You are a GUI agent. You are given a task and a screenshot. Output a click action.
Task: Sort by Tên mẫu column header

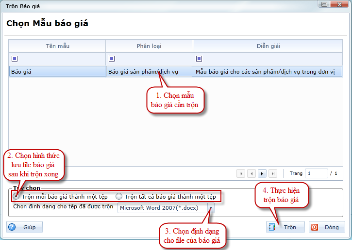click(58, 46)
